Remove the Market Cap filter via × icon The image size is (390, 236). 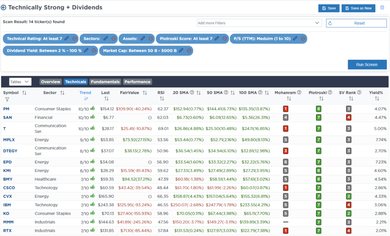click(188, 51)
